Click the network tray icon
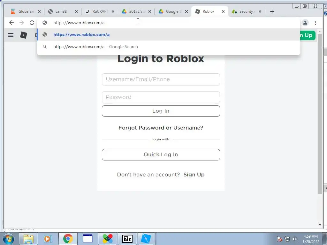Screen dimensions: 327x245 (x=287, y=239)
